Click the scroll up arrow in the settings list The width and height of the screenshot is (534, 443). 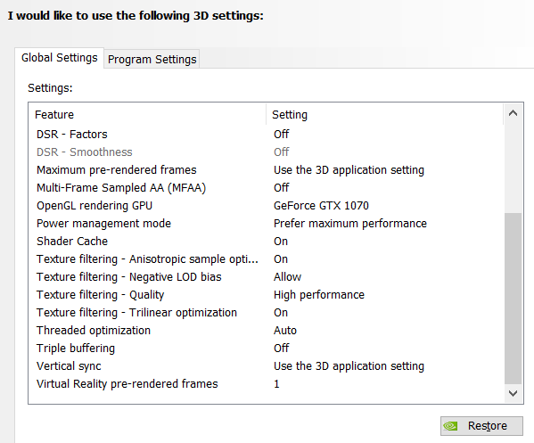(513, 113)
